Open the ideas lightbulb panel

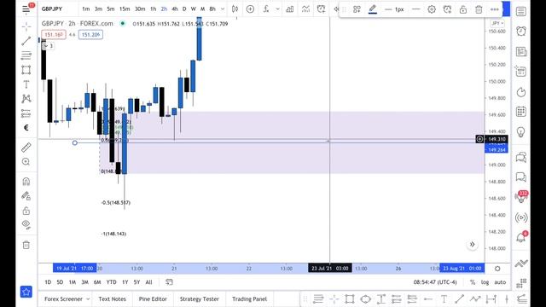point(521,132)
